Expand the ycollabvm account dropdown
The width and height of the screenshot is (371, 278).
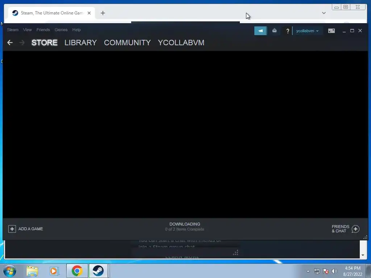[307, 31]
